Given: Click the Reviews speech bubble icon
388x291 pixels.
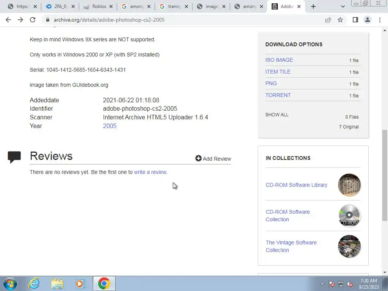Looking at the screenshot, I should click(x=14, y=157).
